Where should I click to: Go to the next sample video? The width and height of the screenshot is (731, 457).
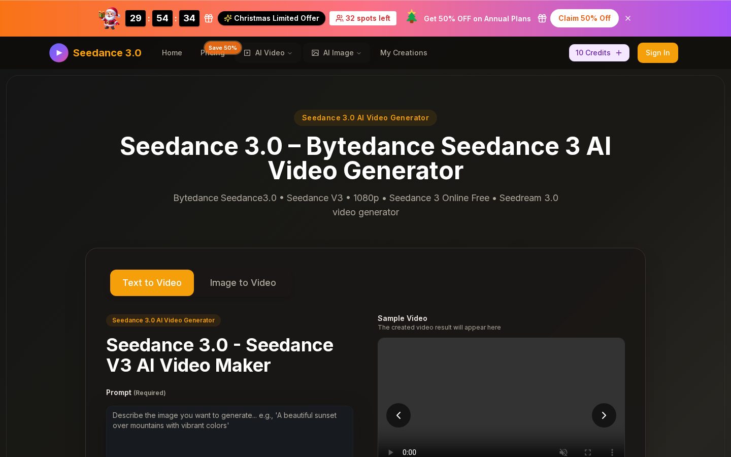coord(604,415)
